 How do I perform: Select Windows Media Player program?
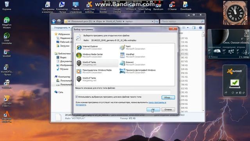97,71
